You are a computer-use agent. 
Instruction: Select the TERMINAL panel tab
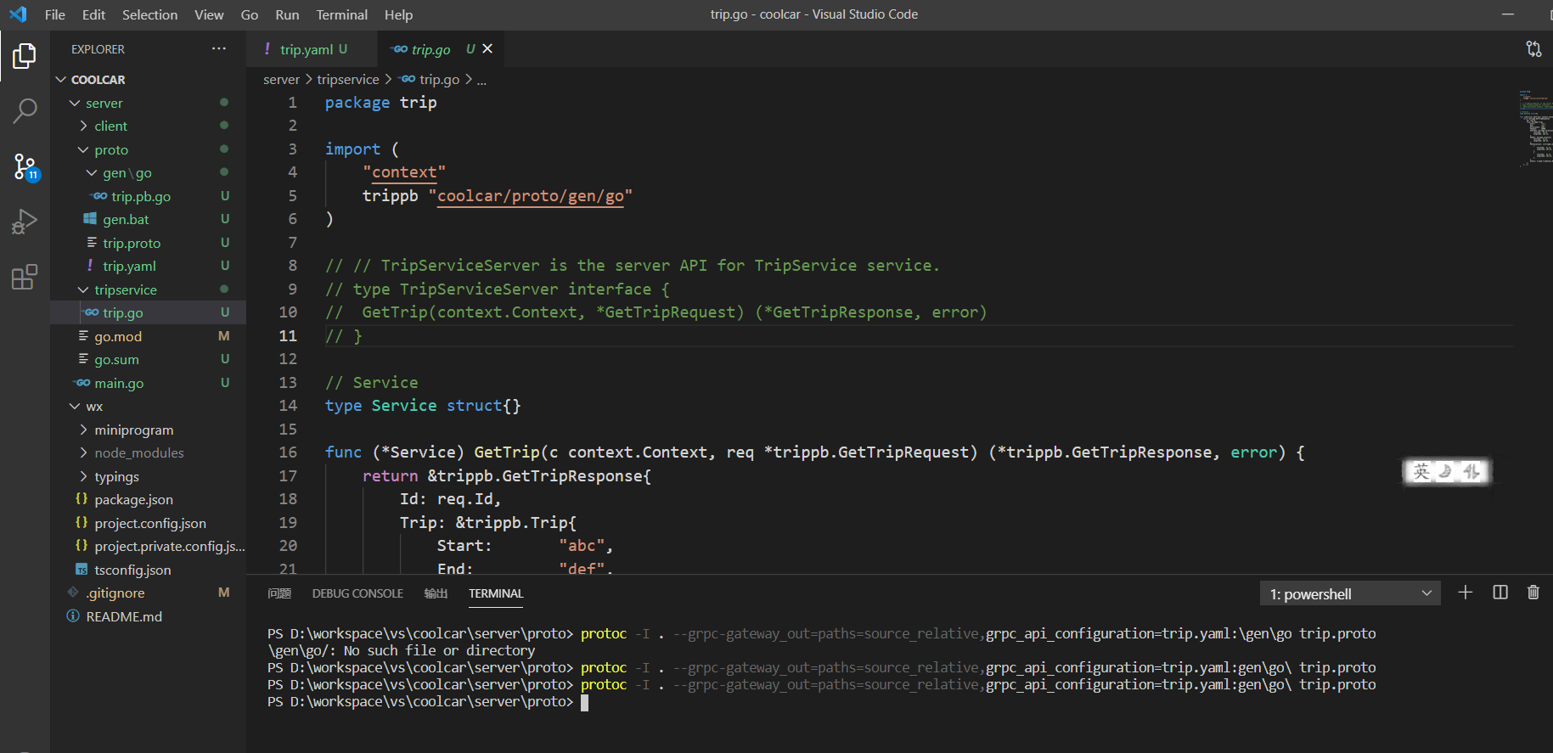pos(496,593)
